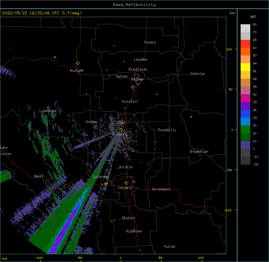
Task: Click the yellow V marker northeast of Calgary
Action: click(134, 182)
